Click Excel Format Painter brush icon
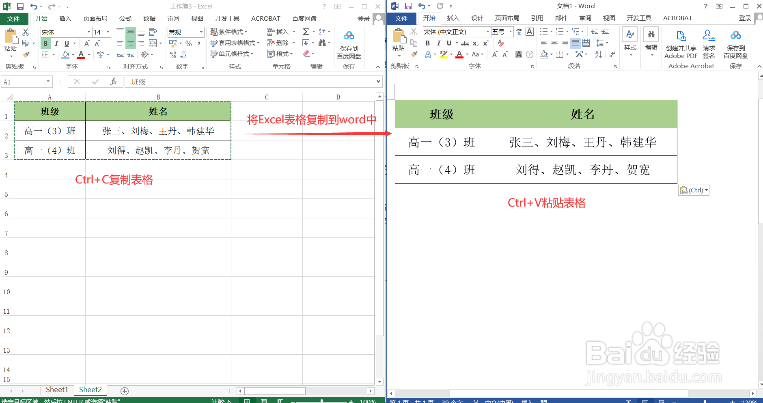 [26, 54]
